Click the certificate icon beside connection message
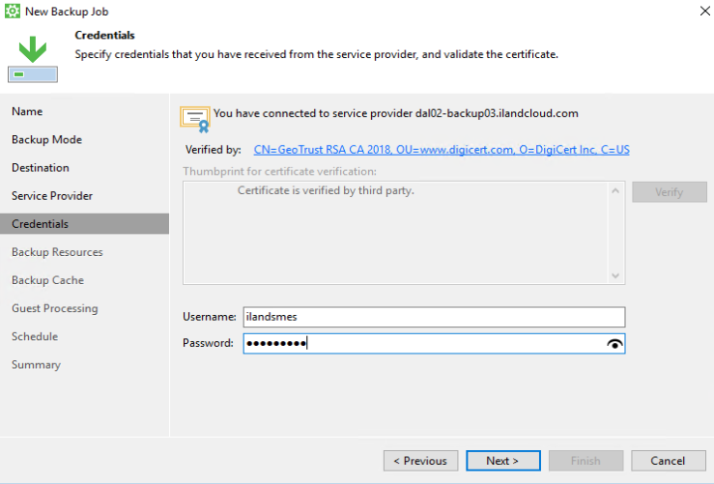 194,118
